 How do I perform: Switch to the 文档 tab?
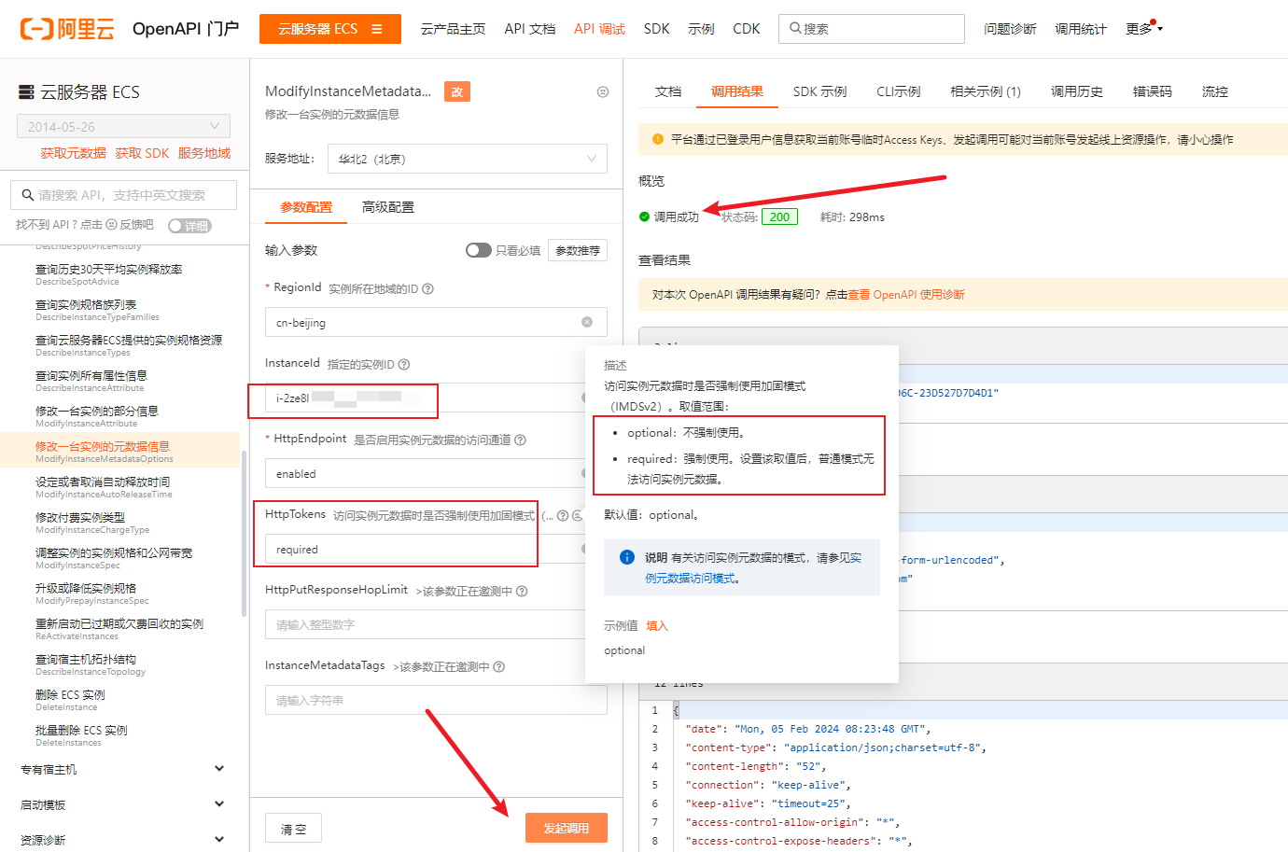tap(668, 91)
